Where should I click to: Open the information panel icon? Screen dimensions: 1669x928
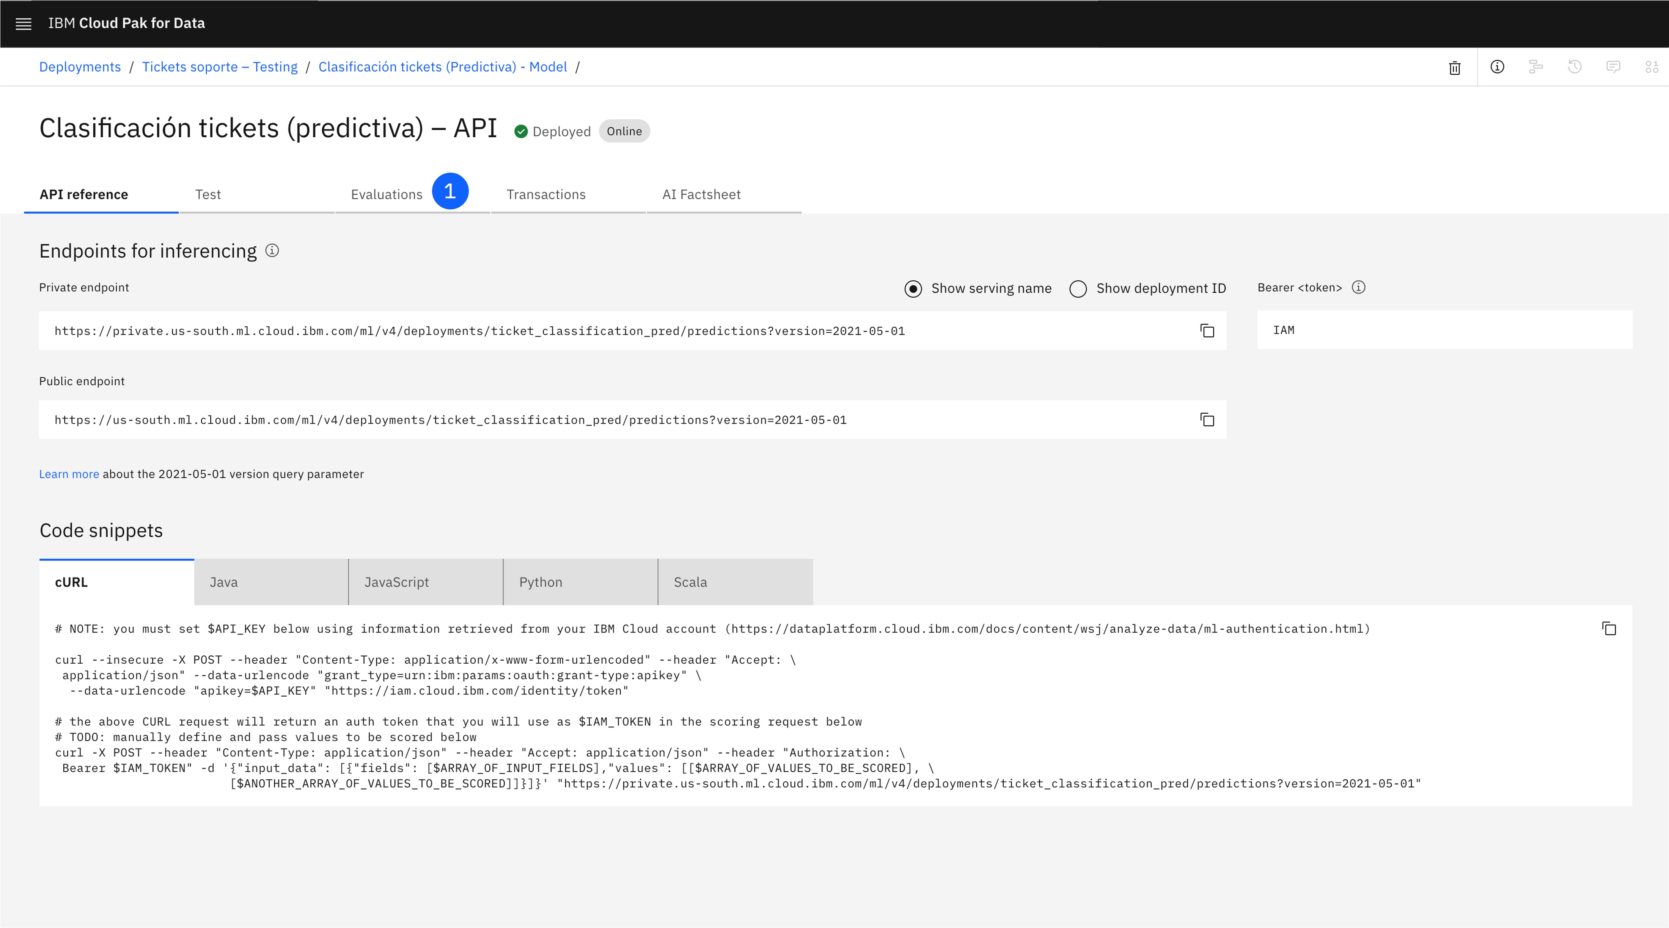1497,67
